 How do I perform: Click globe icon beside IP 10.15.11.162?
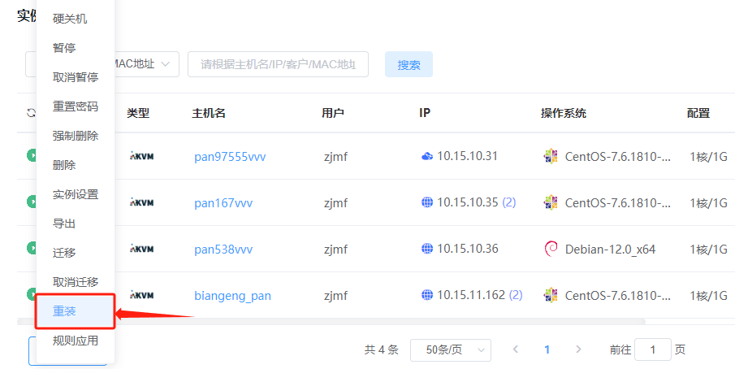click(x=427, y=295)
